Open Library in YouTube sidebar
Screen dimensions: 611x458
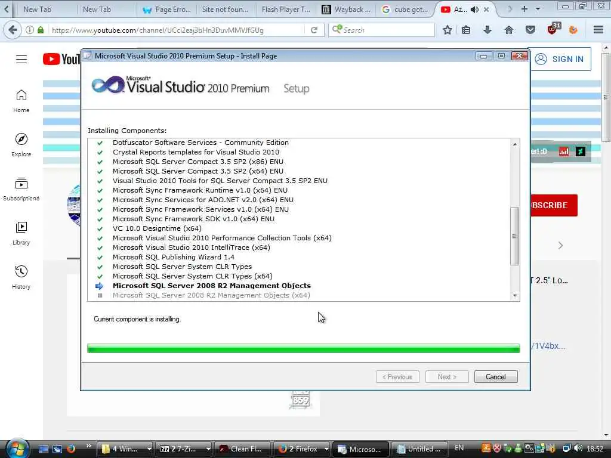[21, 233]
